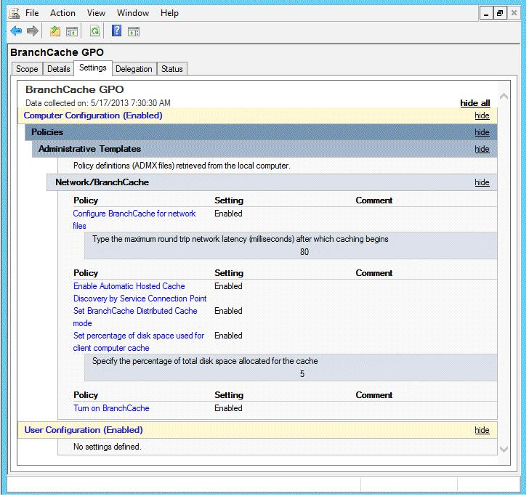529x499 pixels.
Task: Switch to the Delegation tab
Action: coord(134,69)
